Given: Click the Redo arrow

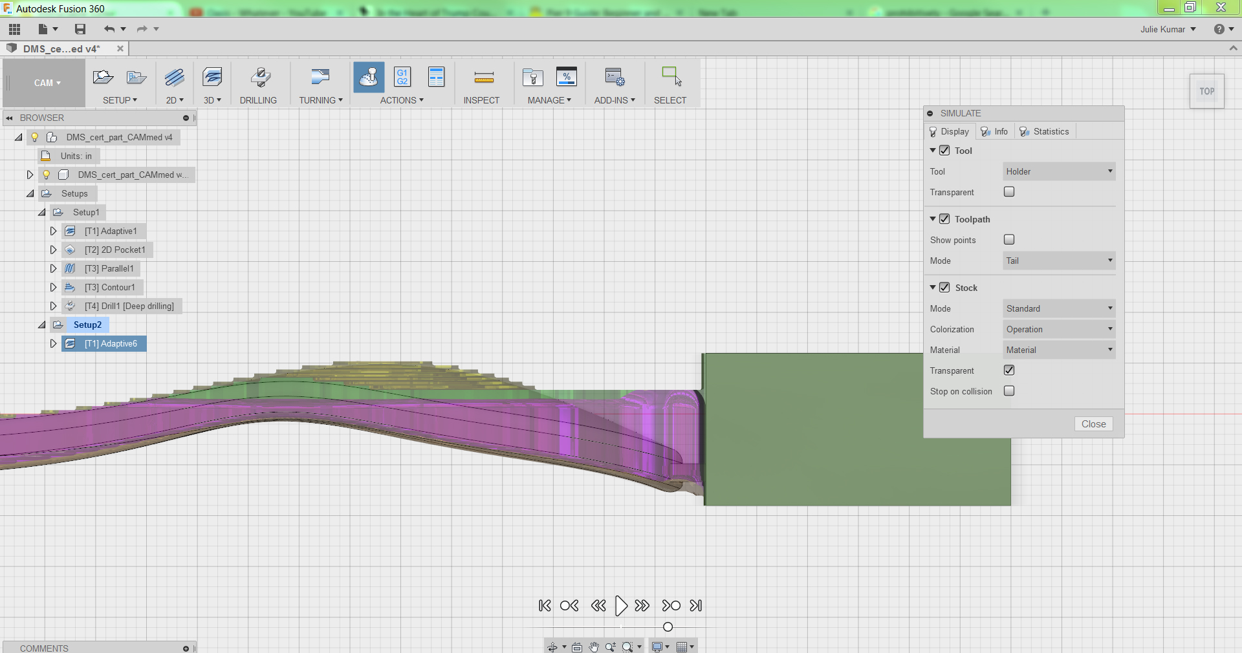Looking at the screenshot, I should point(142,29).
